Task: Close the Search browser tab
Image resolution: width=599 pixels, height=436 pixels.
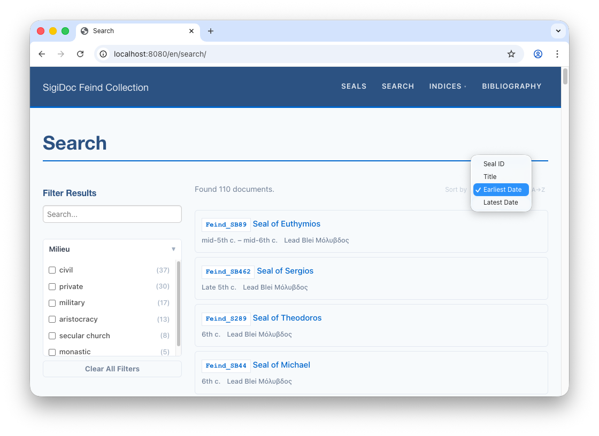Action: pyautogui.click(x=191, y=31)
